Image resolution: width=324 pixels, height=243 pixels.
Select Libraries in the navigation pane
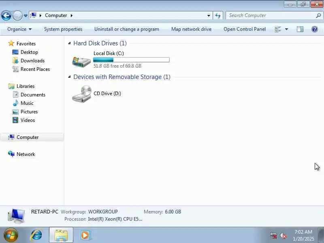(26, 86)
